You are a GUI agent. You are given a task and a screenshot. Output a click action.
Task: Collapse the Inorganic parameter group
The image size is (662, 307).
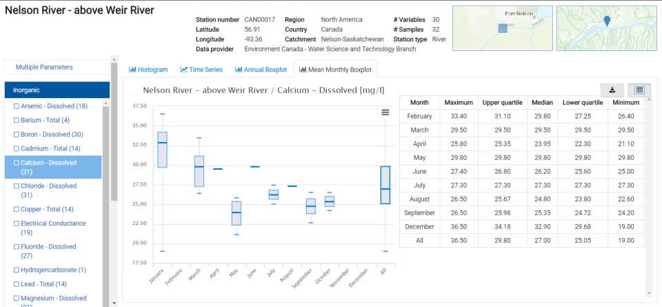click(57, 90)
